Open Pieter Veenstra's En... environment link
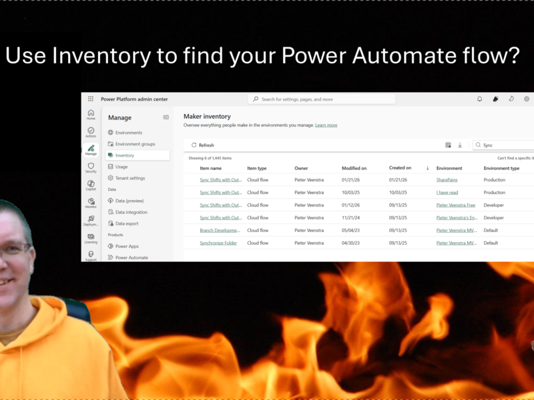 [457, 217]
